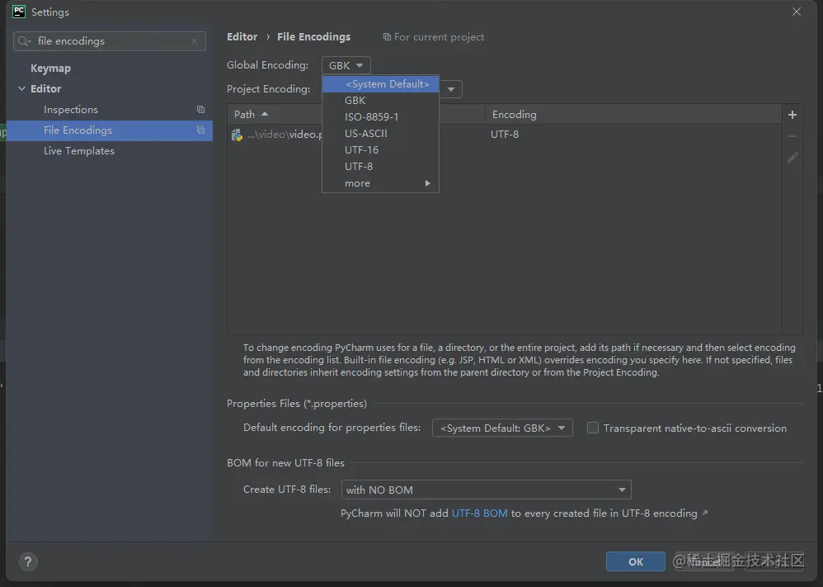The width and height of the screenshot is (823, 587).
Task: Open help with the question mark button
Action: click(x=28, y=561)
